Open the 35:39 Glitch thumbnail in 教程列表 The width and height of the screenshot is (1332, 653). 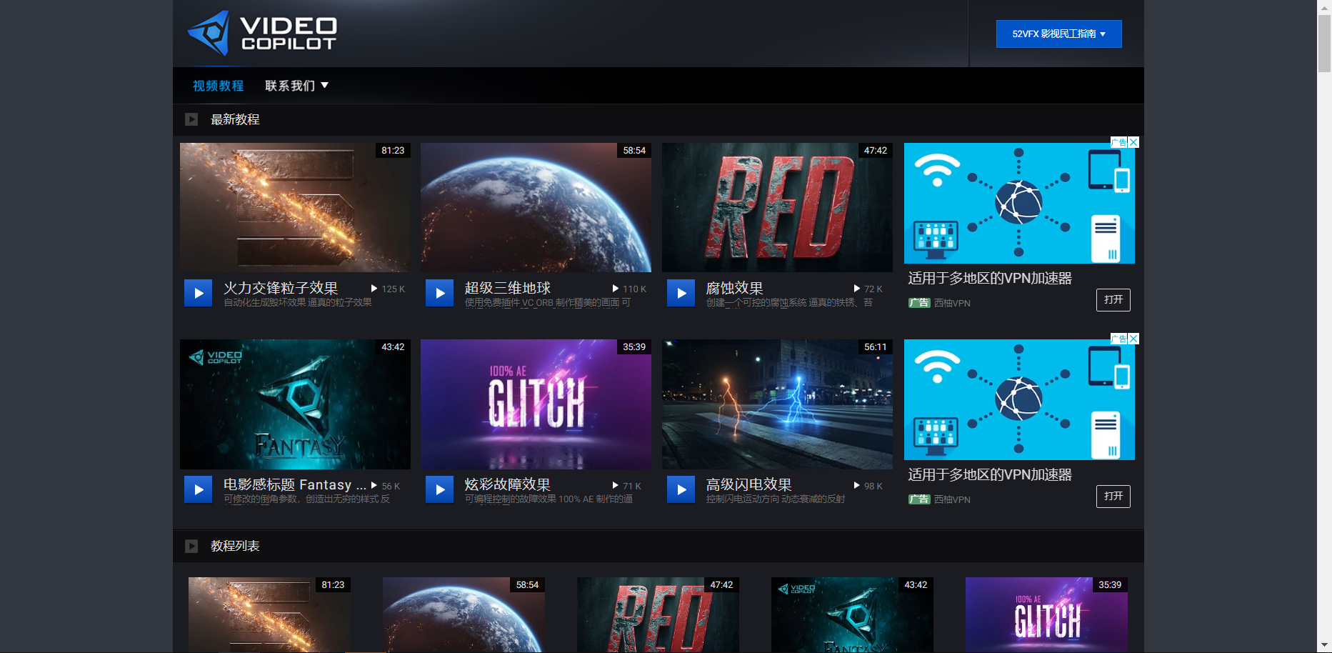[1046, 614]
